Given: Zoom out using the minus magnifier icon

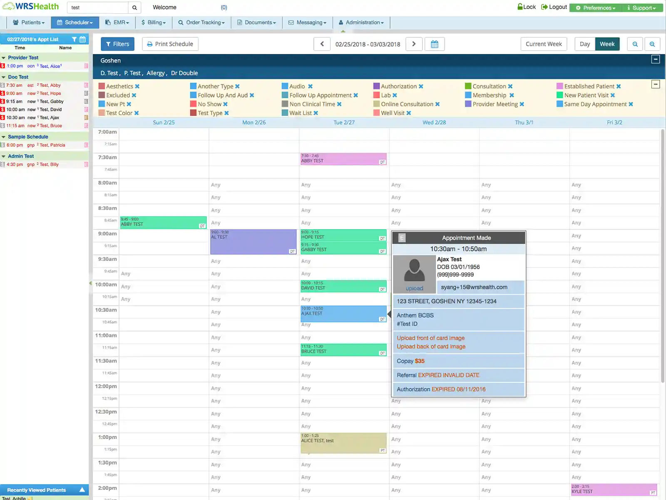Looking at the screenshot, I should coord(635,44).
